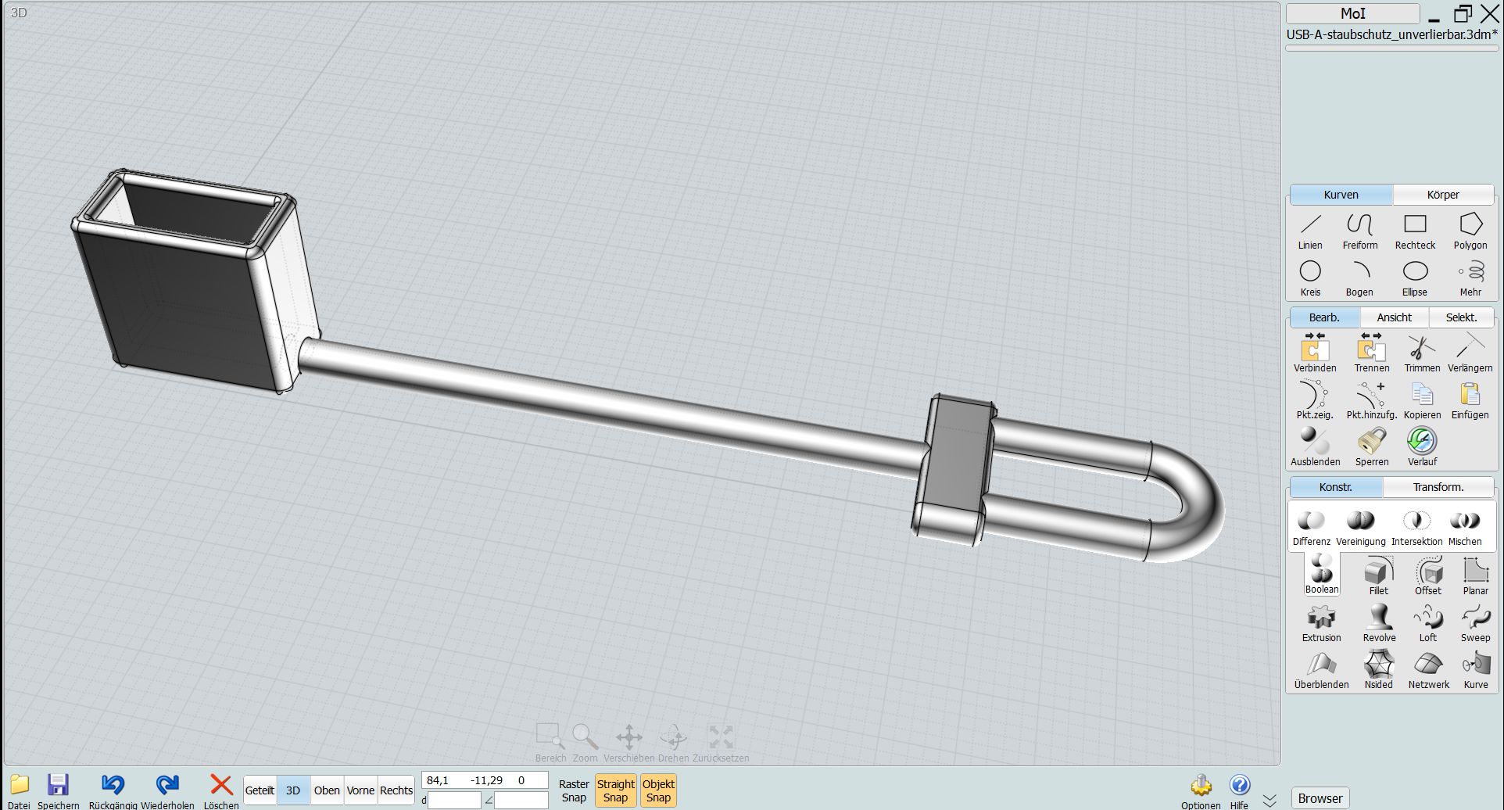Choose the Ellipse tool
The width and height of the screenshot is (1504, 810).
(1415, 278)
